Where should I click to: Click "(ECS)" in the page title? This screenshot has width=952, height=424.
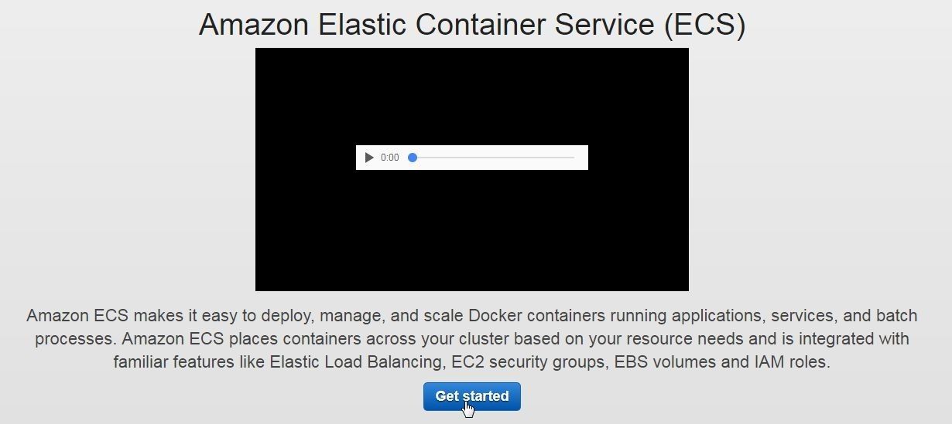[x=704, y=25]
